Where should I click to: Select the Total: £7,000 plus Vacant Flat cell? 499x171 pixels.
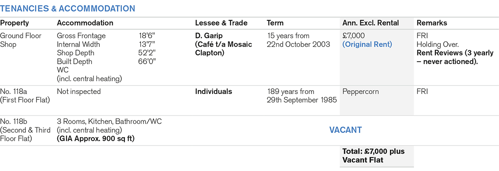pyautogui.click(x=373, y=156)
